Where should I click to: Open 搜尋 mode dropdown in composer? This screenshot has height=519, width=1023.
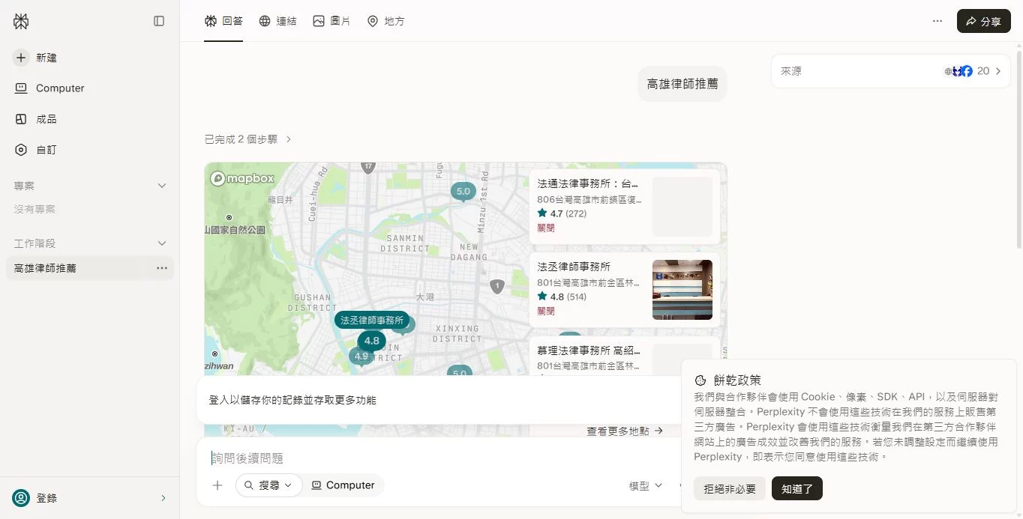coord(268,485)
